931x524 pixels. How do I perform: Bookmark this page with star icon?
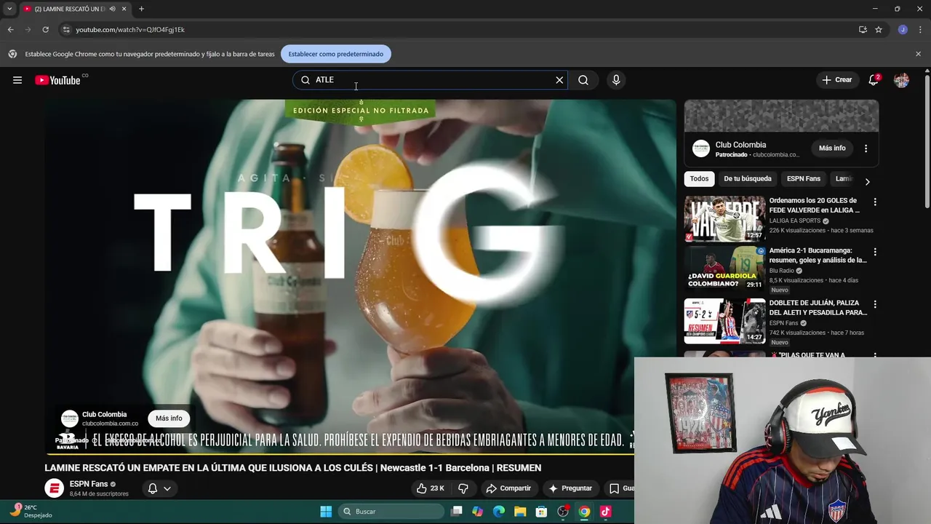[x=879, y=30]
